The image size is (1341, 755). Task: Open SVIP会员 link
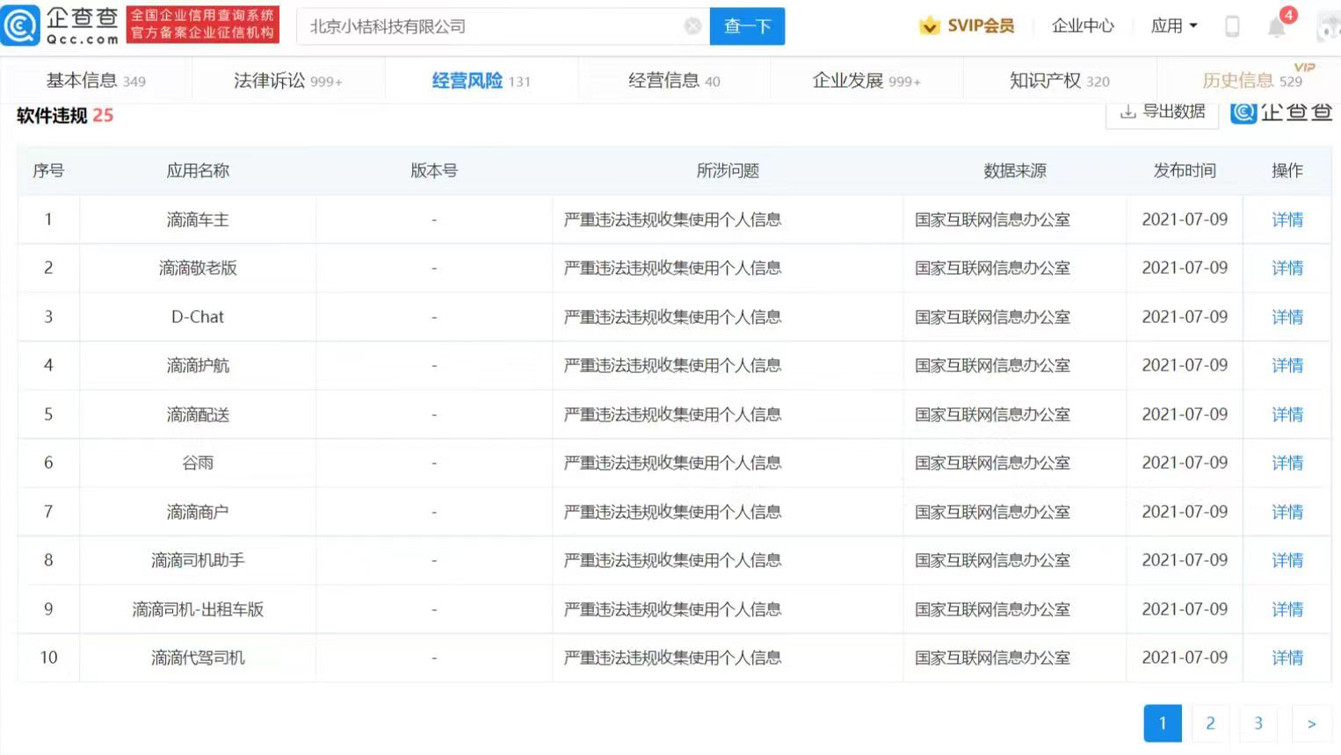981,26
